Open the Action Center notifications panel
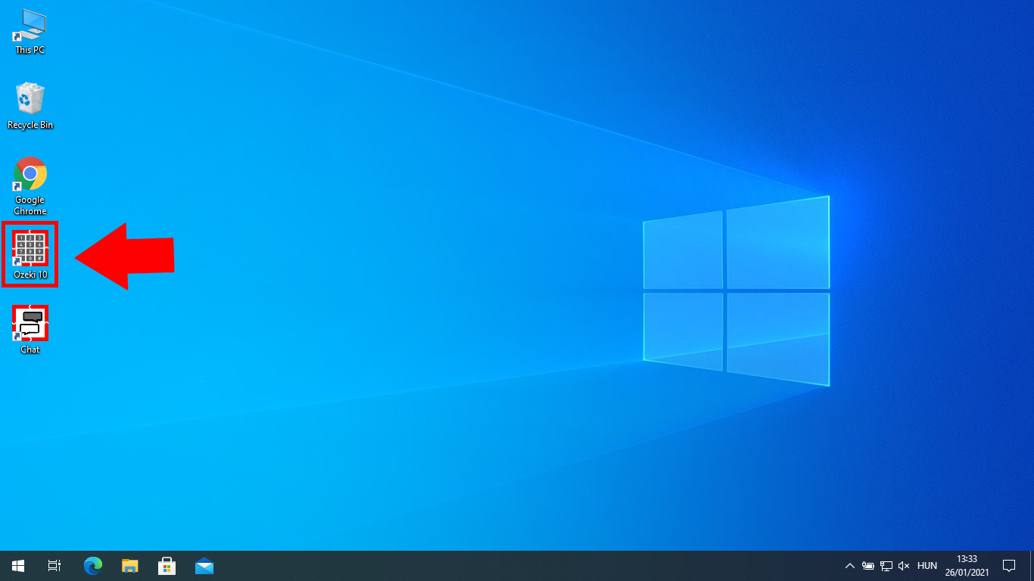The width and height of the screenshot is (1034, 581). click(1008, 566)
